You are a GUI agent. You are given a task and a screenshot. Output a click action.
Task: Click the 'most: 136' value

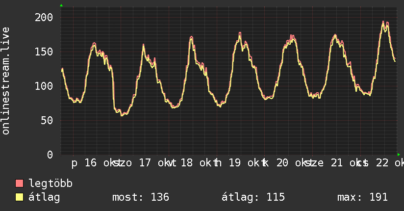click(x=141, y=197)
